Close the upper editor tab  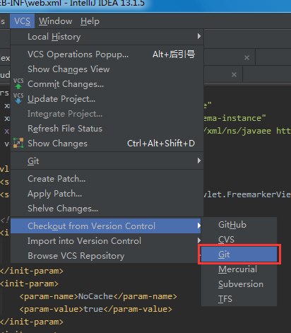click(247, 57)
